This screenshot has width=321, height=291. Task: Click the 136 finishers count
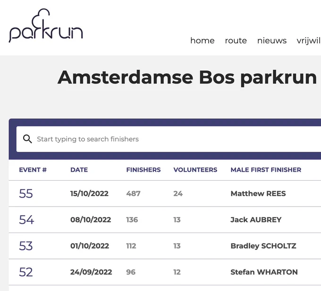point(132,220)
